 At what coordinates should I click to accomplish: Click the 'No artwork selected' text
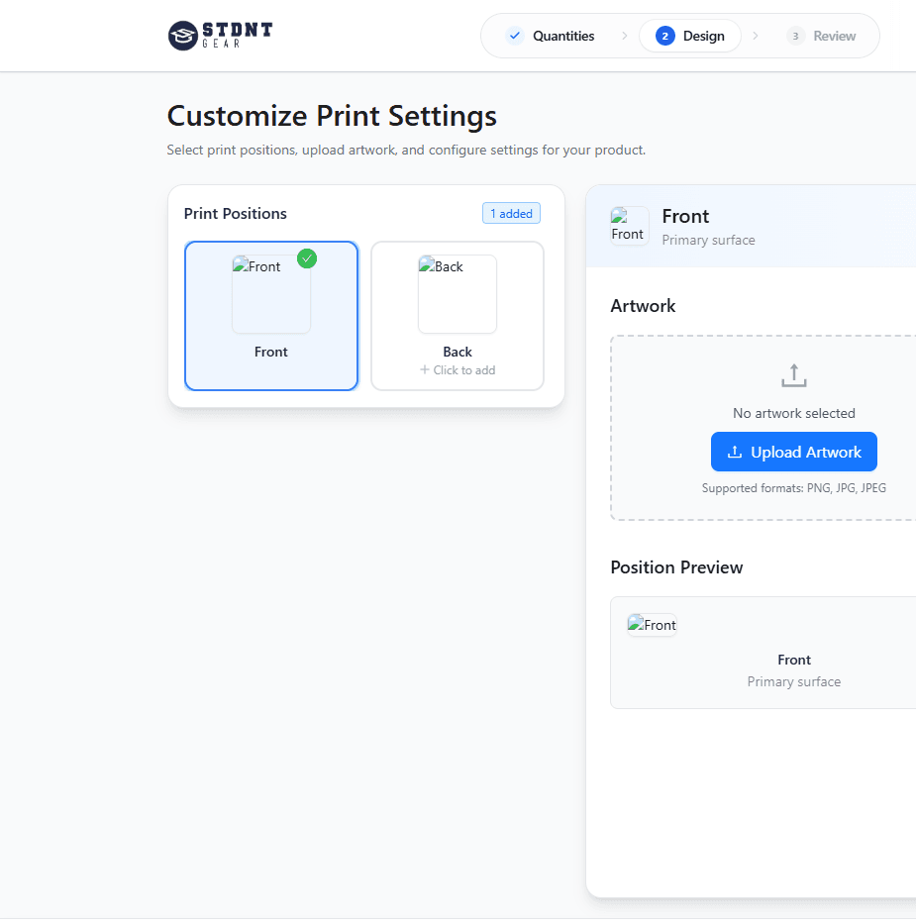[x=793, y=413]
